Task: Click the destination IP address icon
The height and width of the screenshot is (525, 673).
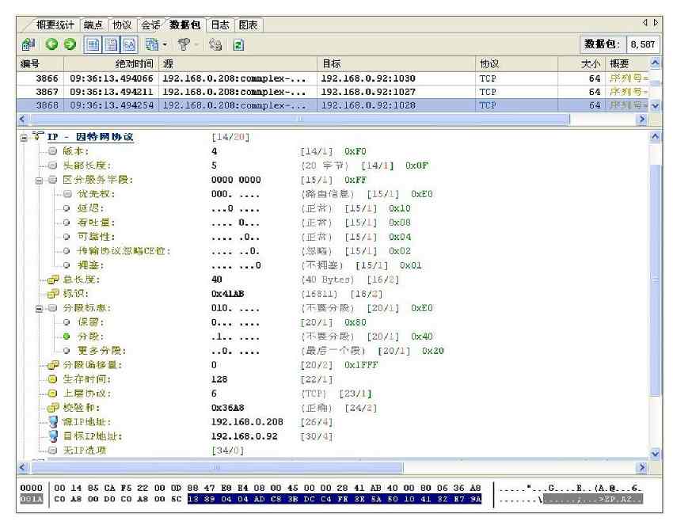Action: click(x=54, y=436)
